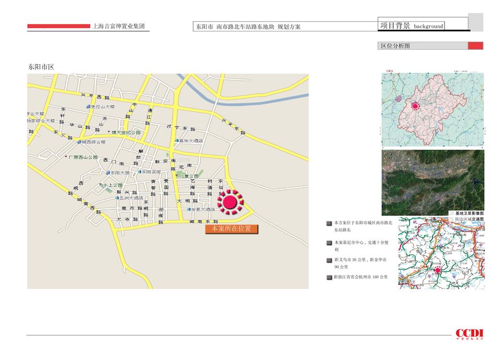The height and width of the screenshot is (350, 495).
Task: Open the satellite image thumbnail
Action: click(432, 183)
